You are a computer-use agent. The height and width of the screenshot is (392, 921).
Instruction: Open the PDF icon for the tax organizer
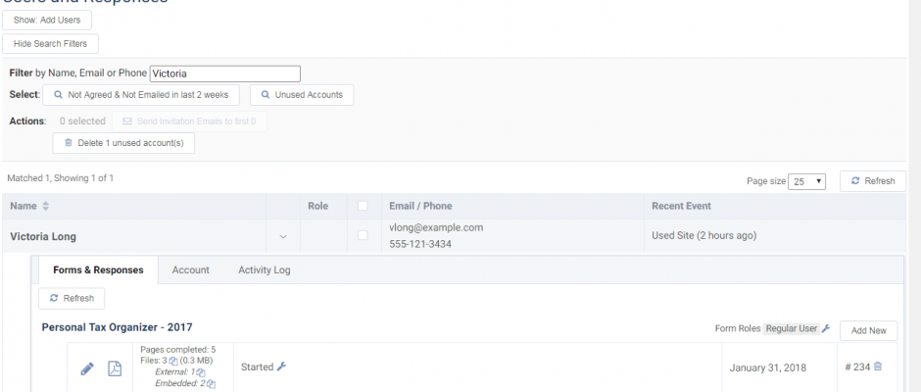tap(115, 368)
